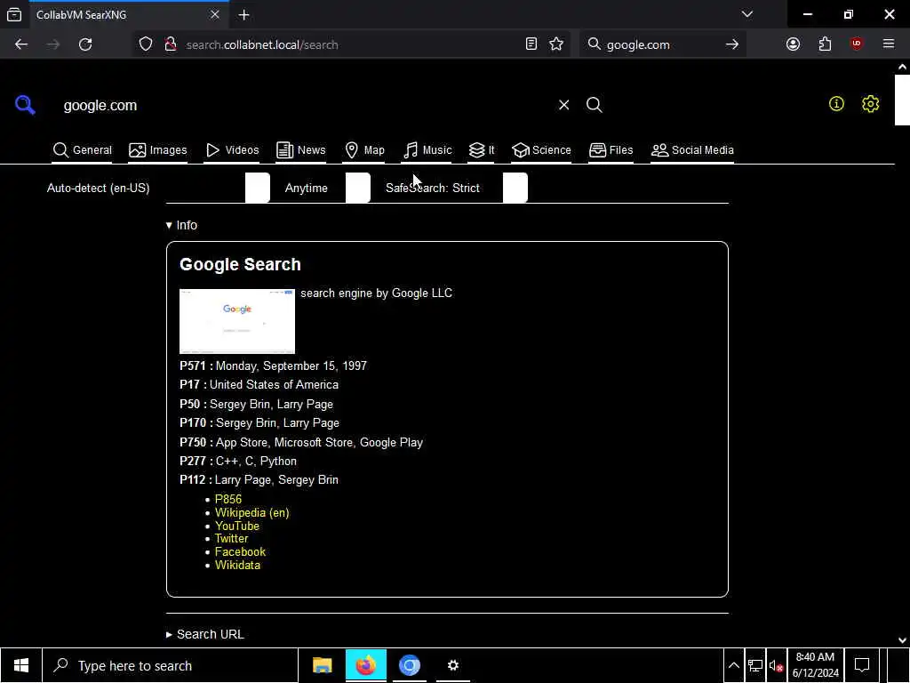Open the Firefox application menu

click(889, 44)
